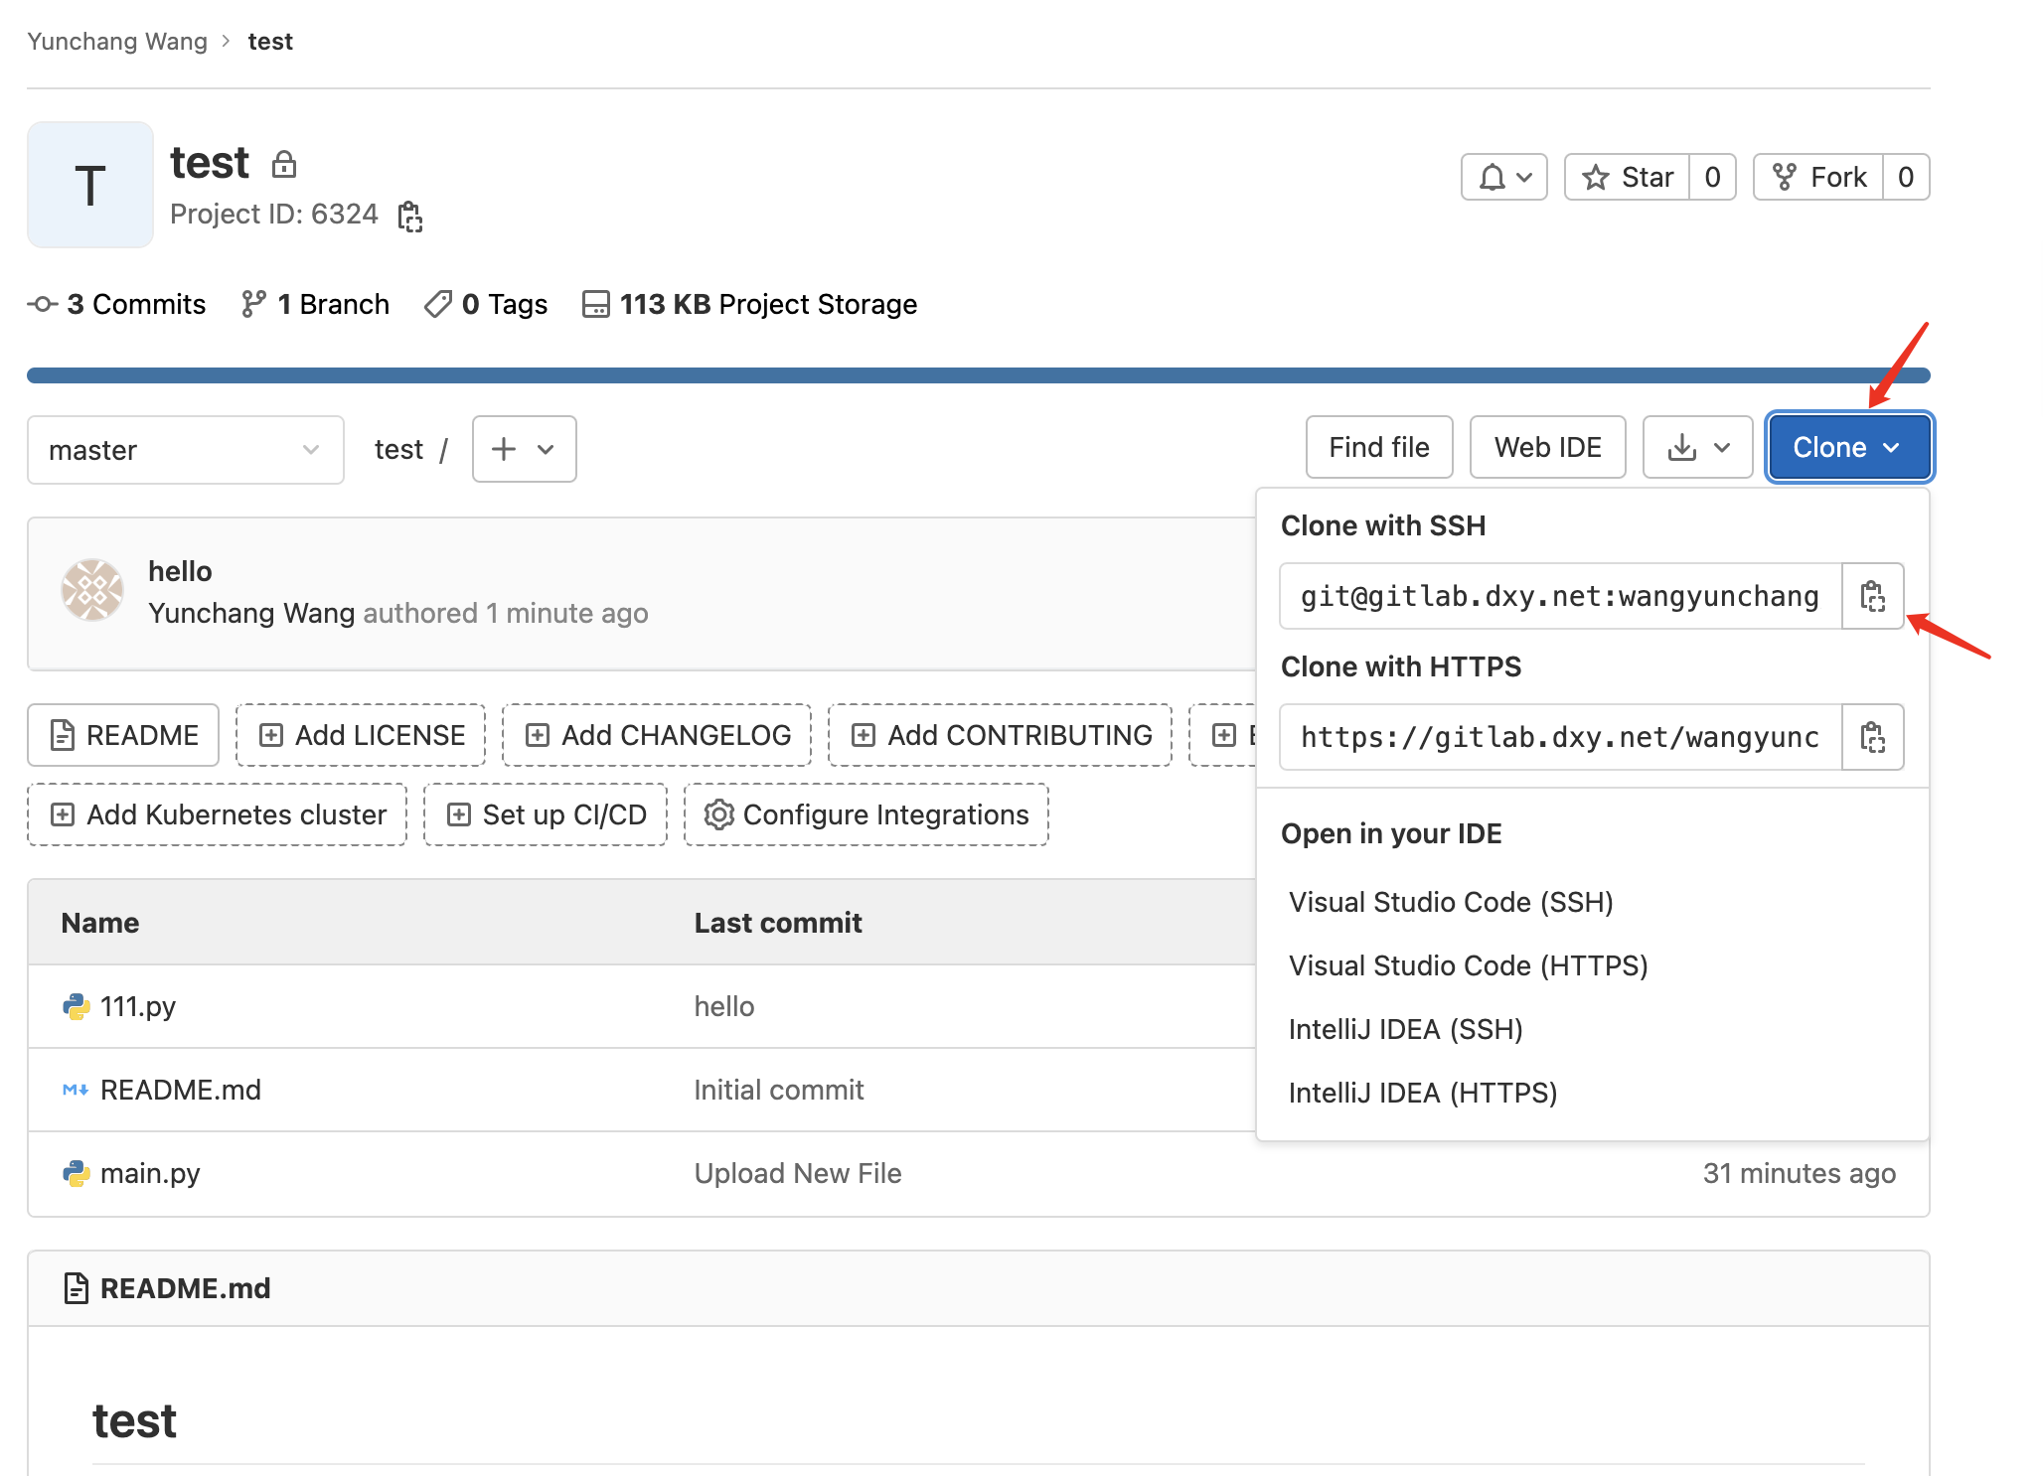Copy the HTTPS clone URL
This screenshot has height=1476, width=2043.
1872,737
